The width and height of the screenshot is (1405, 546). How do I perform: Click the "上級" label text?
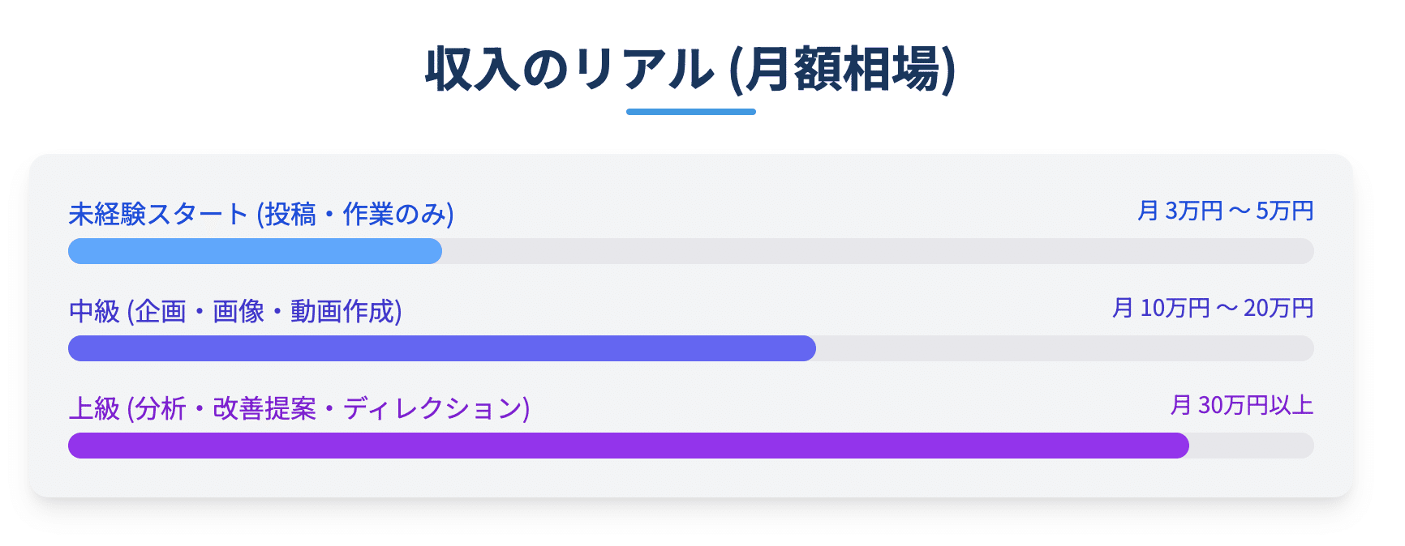coord(94,408)
